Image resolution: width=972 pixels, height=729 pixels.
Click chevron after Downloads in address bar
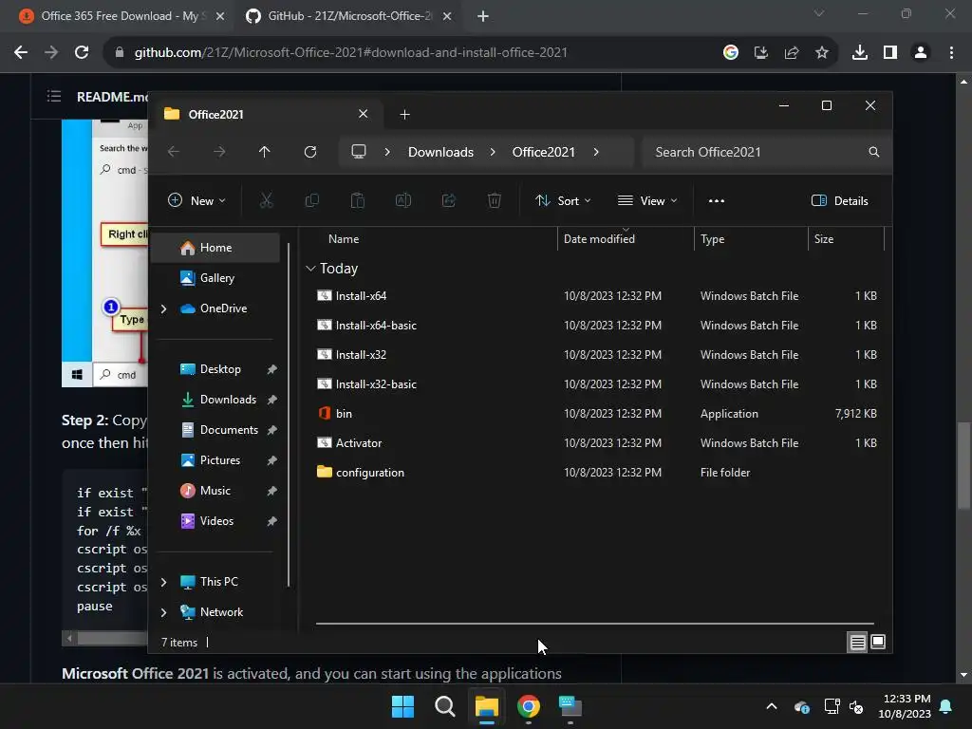[x=493, y=152]
